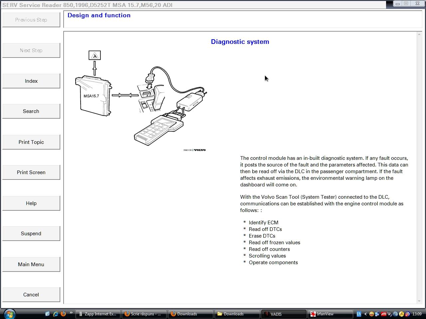Open the Index button
426x319 pixels.
point(31,81)
